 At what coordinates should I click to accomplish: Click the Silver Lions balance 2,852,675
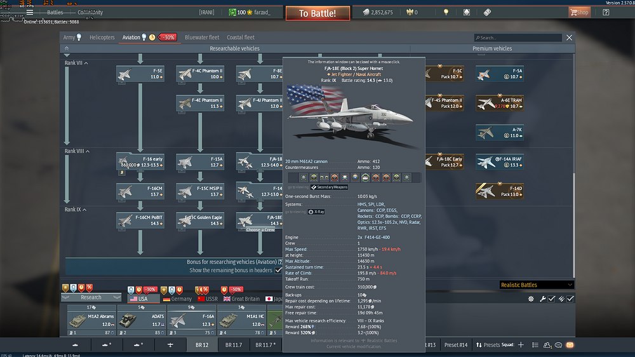(378, 12)
